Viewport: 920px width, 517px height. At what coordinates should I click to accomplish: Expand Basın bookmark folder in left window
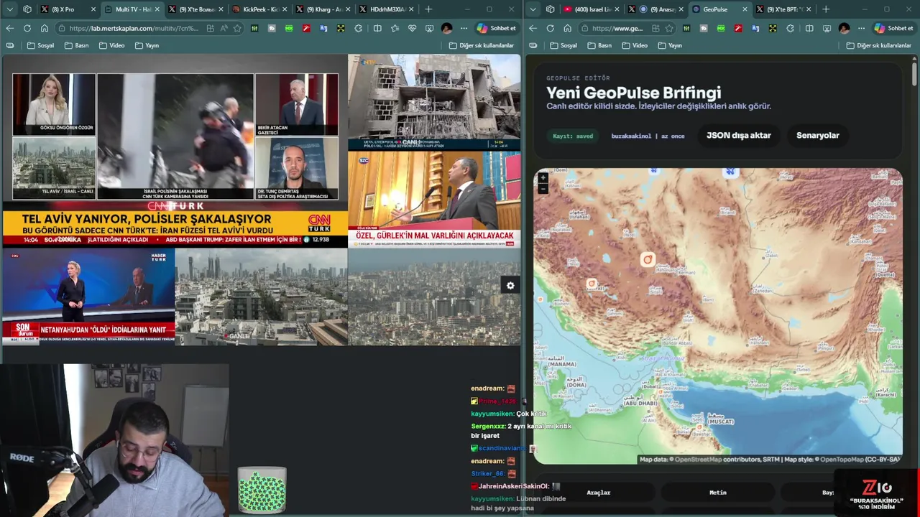[x=77, y=45]
